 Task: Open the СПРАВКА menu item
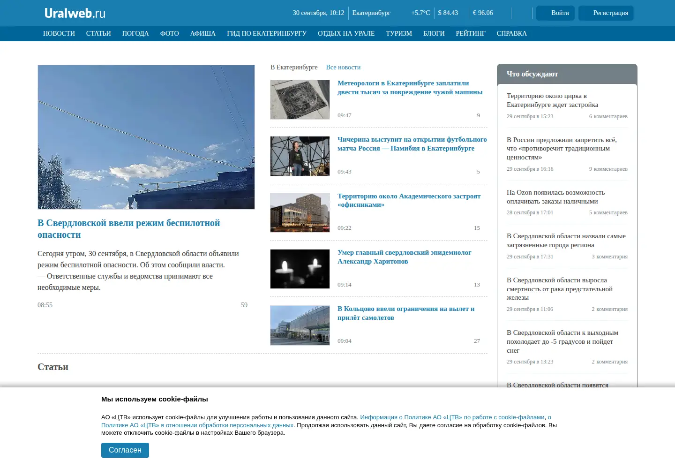[x=512, y=34]
